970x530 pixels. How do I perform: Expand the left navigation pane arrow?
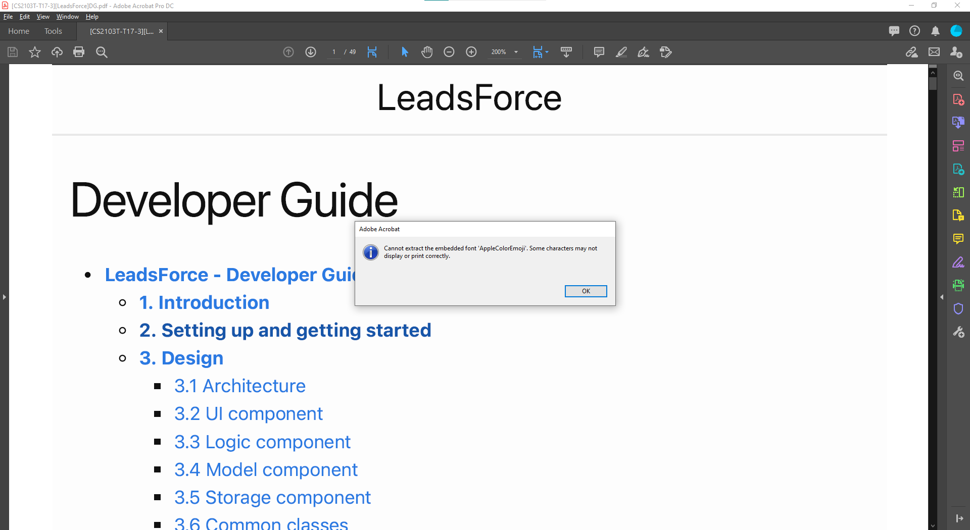click(4, 297)
